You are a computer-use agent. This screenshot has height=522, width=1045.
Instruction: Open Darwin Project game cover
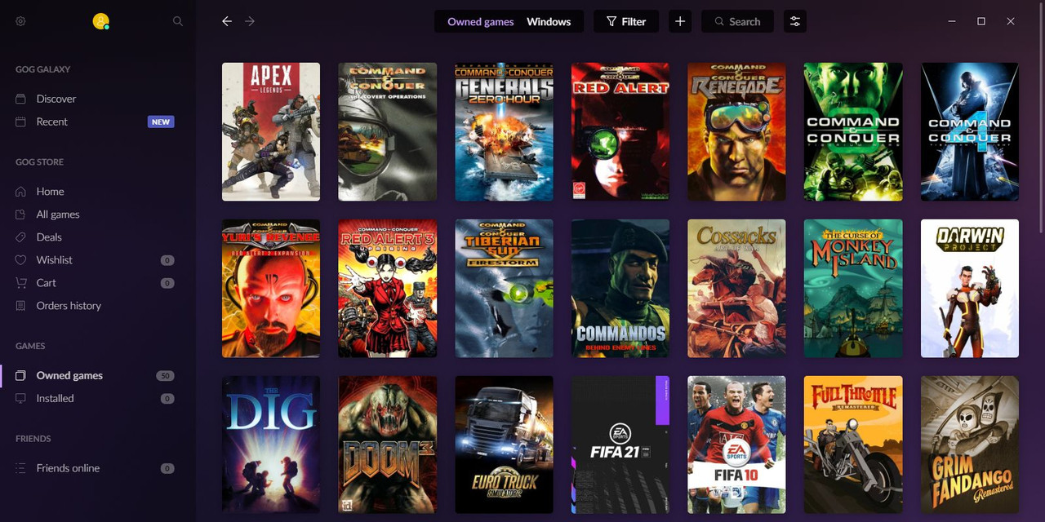[x=970, y=288]
